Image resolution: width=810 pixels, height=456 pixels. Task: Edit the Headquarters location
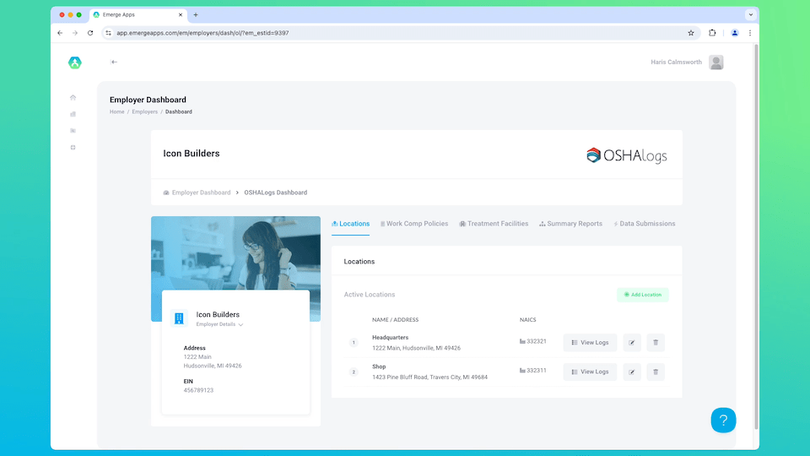[x=632, y=342]
